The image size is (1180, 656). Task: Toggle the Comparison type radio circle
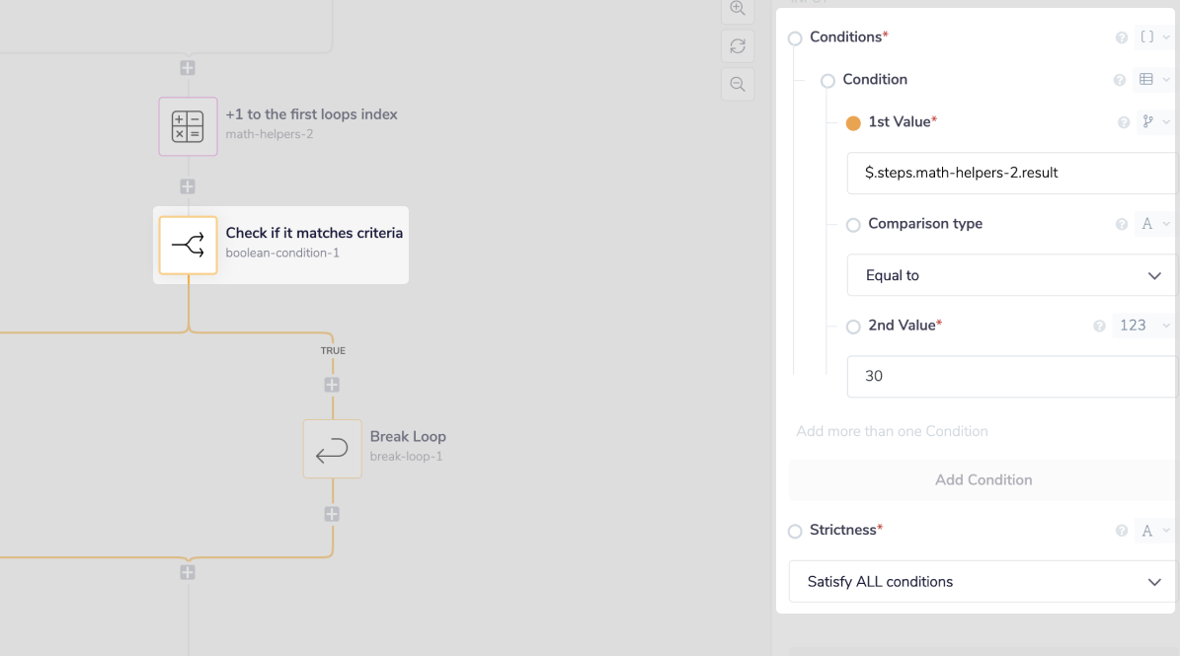tap(853, 225)
